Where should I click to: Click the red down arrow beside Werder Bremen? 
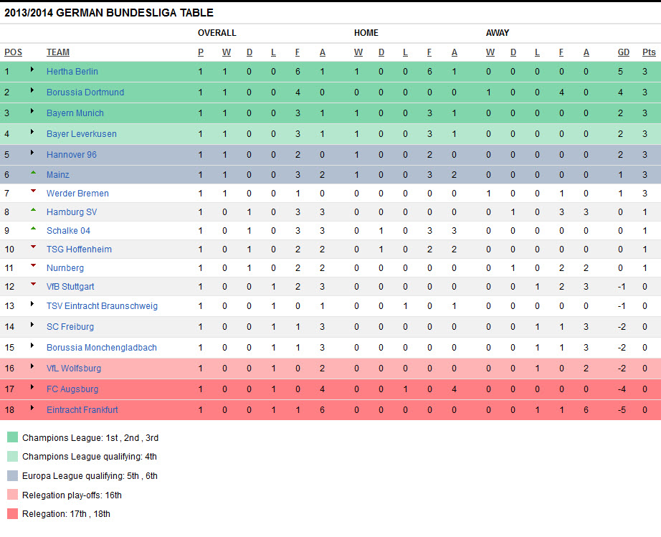click(x=32, y=191)
